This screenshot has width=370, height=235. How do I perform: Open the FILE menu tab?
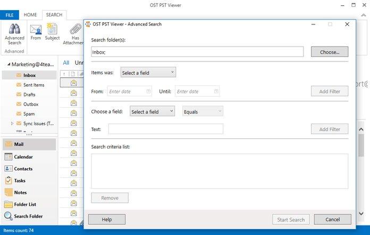click(10, 15)
